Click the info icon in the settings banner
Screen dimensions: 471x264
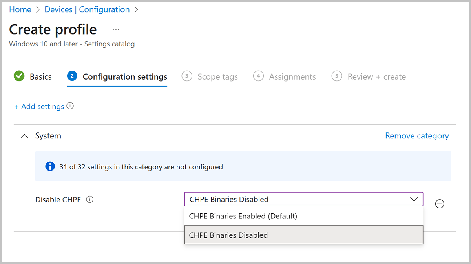pyautogui.click(x=50, y=166)
